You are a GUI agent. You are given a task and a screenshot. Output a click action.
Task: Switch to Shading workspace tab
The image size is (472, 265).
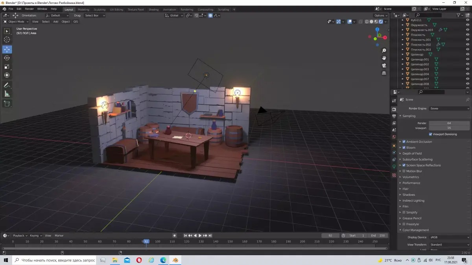(x=153, y=9)
